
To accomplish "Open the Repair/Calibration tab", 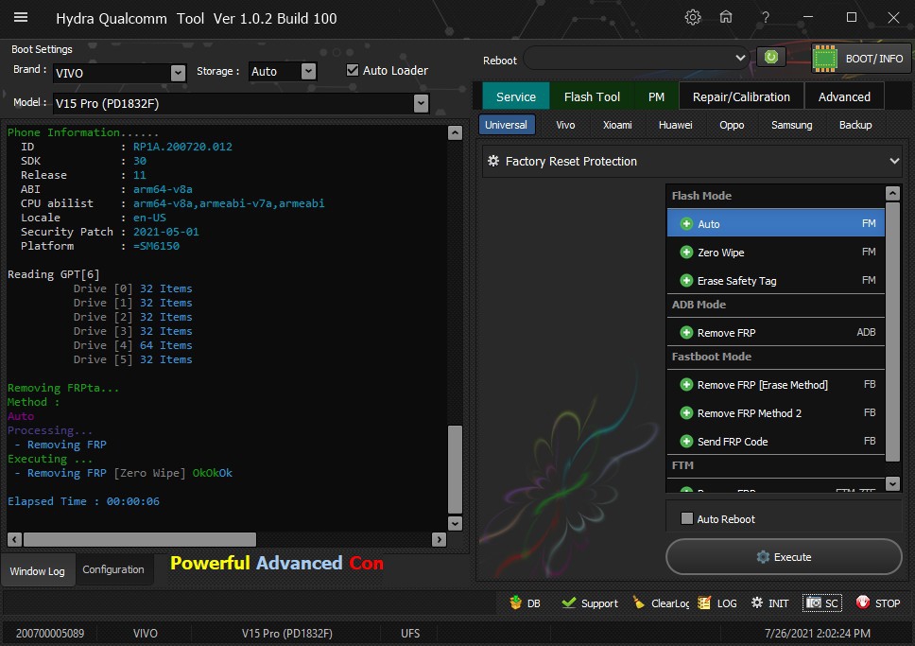I will tap(741, 96).
